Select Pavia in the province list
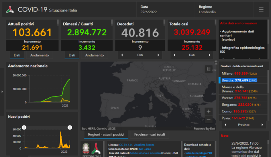Viewport: 271px width, 157px height. click(x=243, y=118)
